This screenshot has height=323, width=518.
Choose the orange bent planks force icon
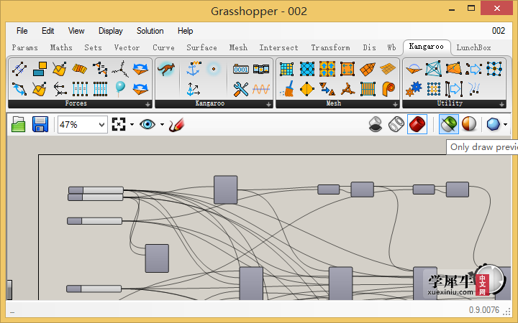[x=80, y=69]
